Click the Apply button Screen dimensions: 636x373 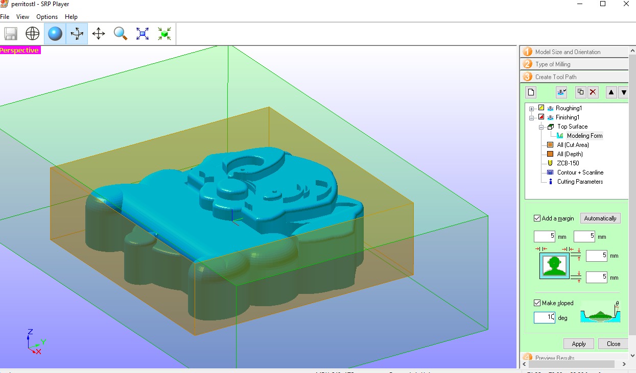(579, 344)
